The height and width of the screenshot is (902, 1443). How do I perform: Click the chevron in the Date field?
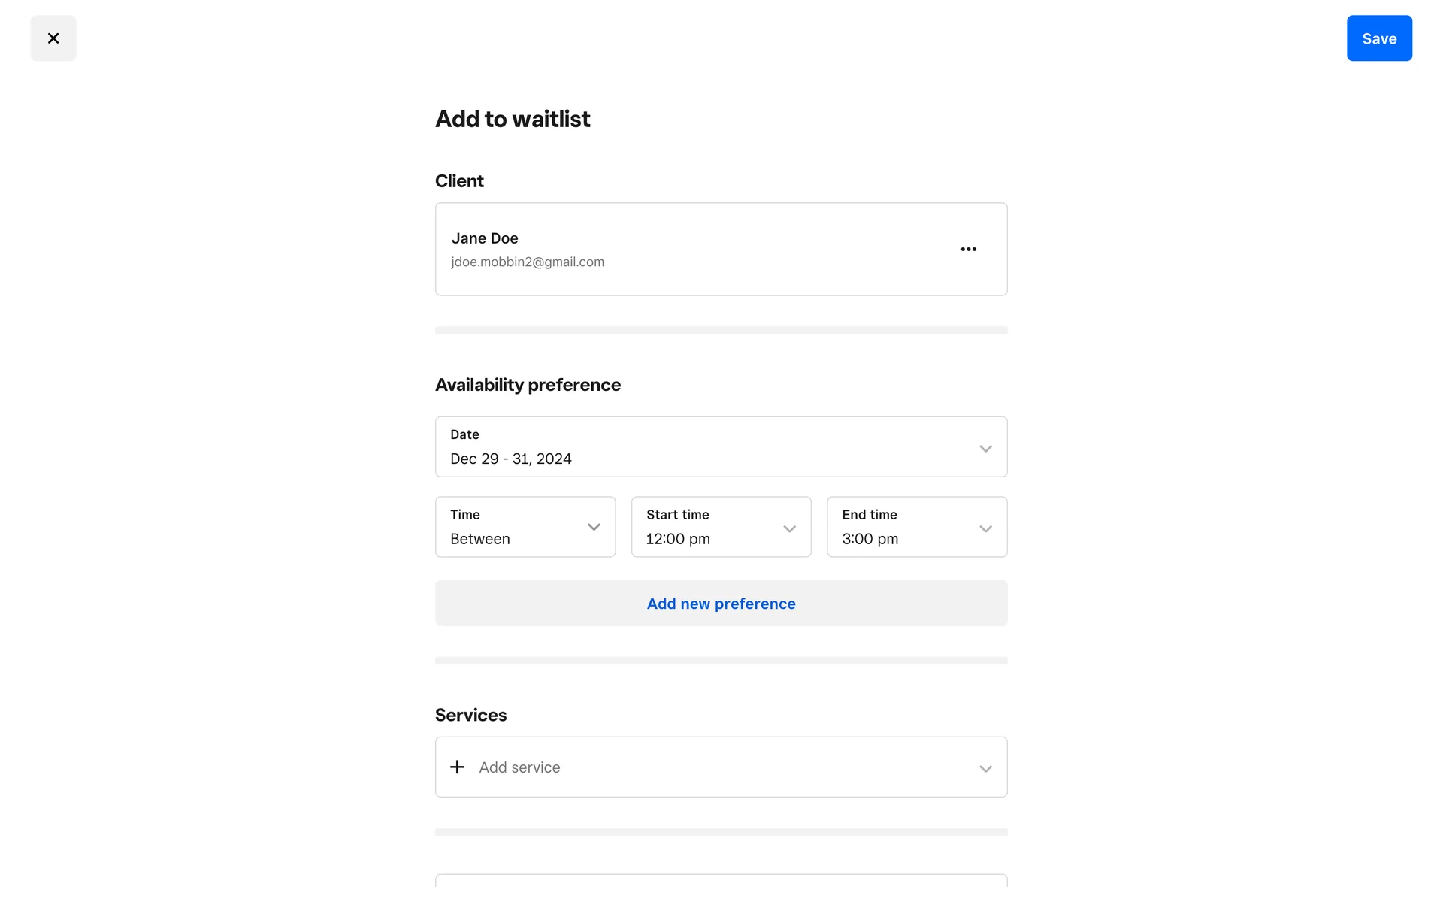coord(985,449)
